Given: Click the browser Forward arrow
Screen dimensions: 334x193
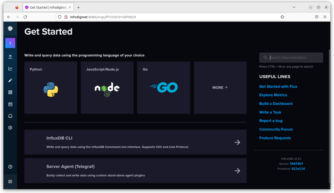Looking at the screenshot, I should point(17,17).
